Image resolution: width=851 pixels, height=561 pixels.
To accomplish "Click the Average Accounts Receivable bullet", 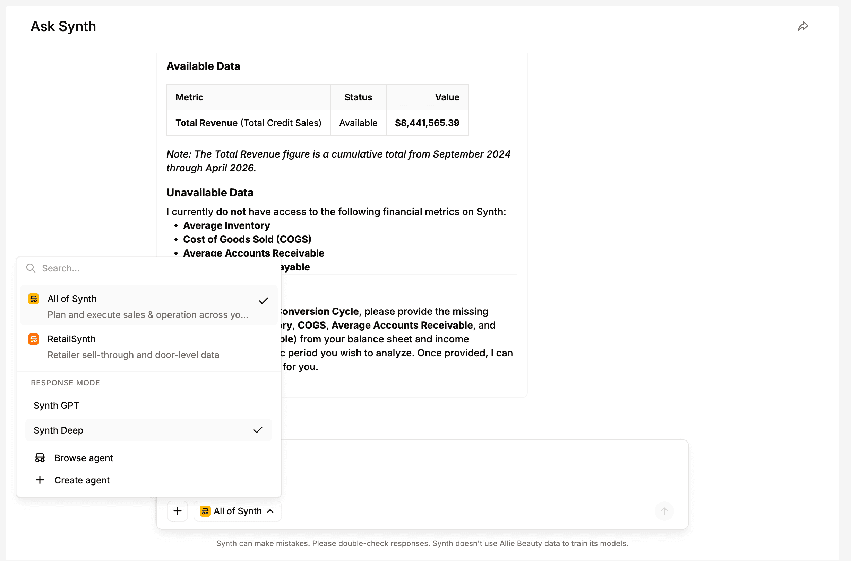I will 254,253.
